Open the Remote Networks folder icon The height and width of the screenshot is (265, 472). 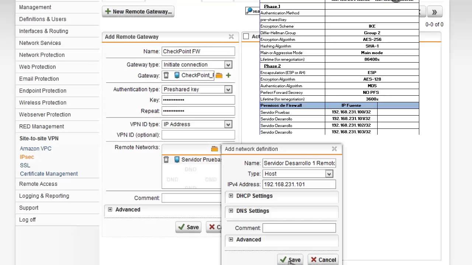coord(214,149)
